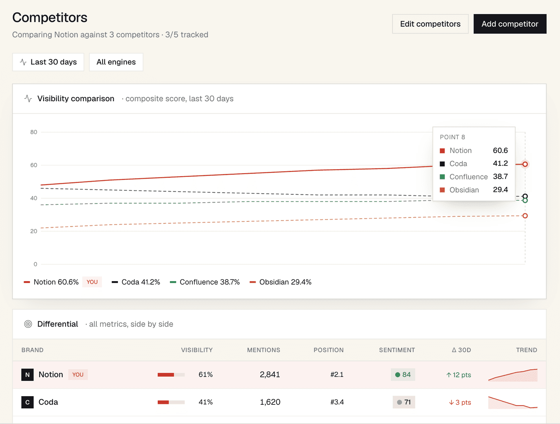Sort table by Visibility column header
The image size is (560, 424).
[x=197, y=350]
